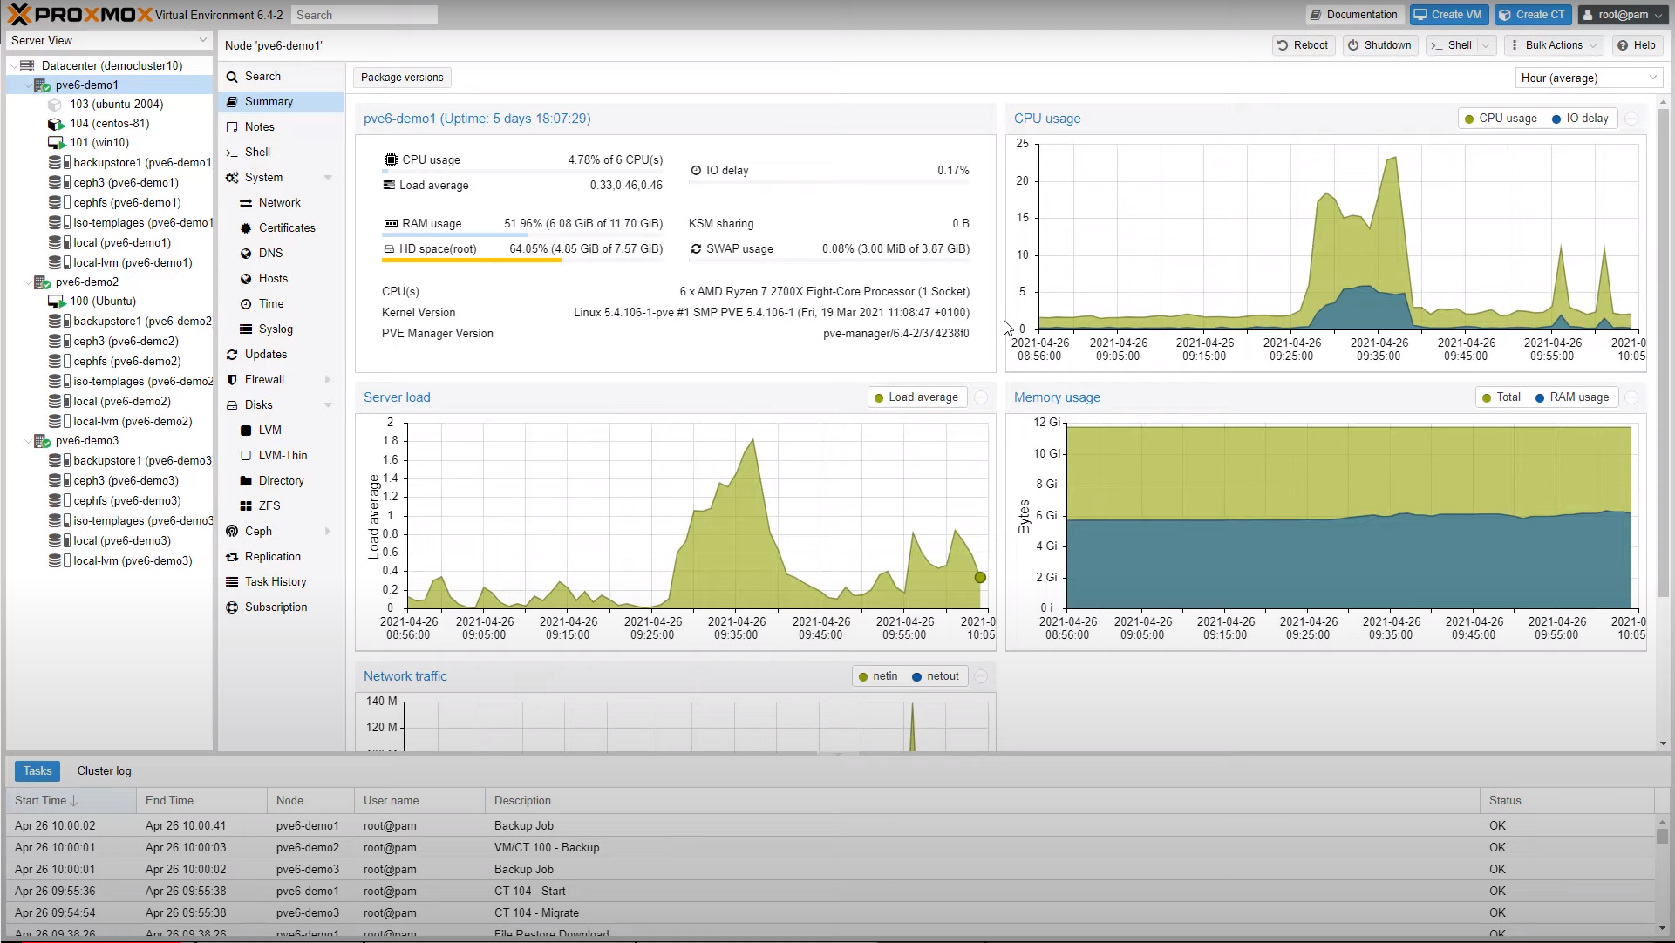Click the Package versions button
Image resolution: width=1675 pixels, height=943 pixels.
pyautogui.click(x=401, y=77)
